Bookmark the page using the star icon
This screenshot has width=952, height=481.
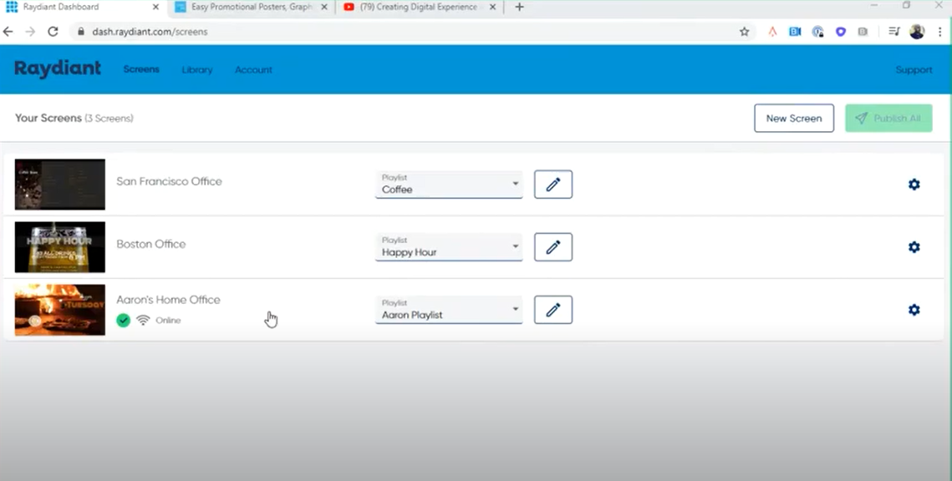pos(743,31)
